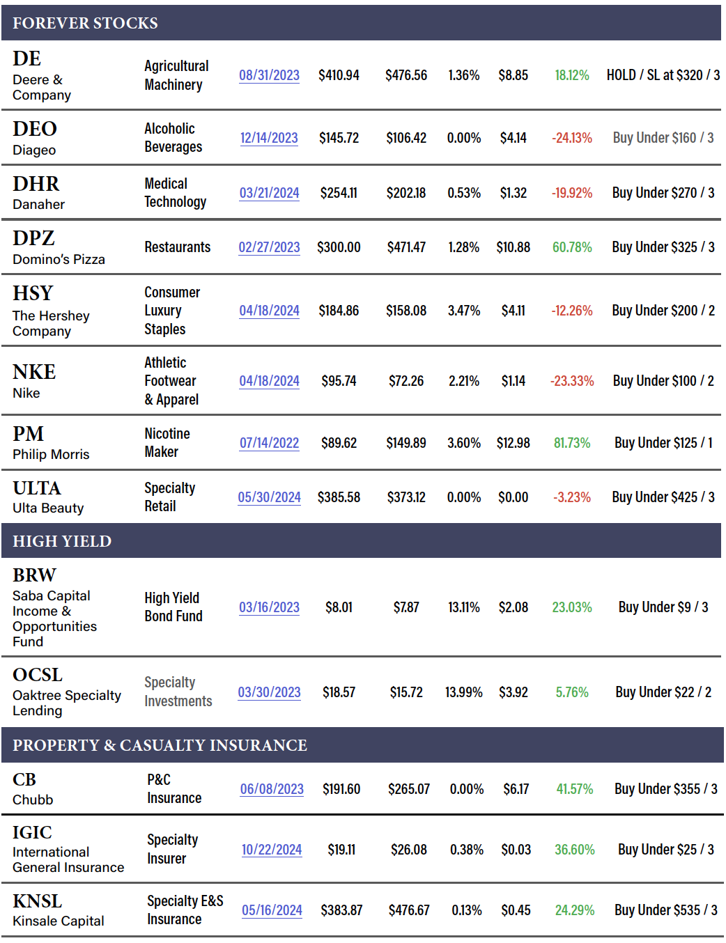This screenshot has width=726, height=943.
Task: Click the 06/08/2023 Chubb date link
Action: [x=272, y=789]
